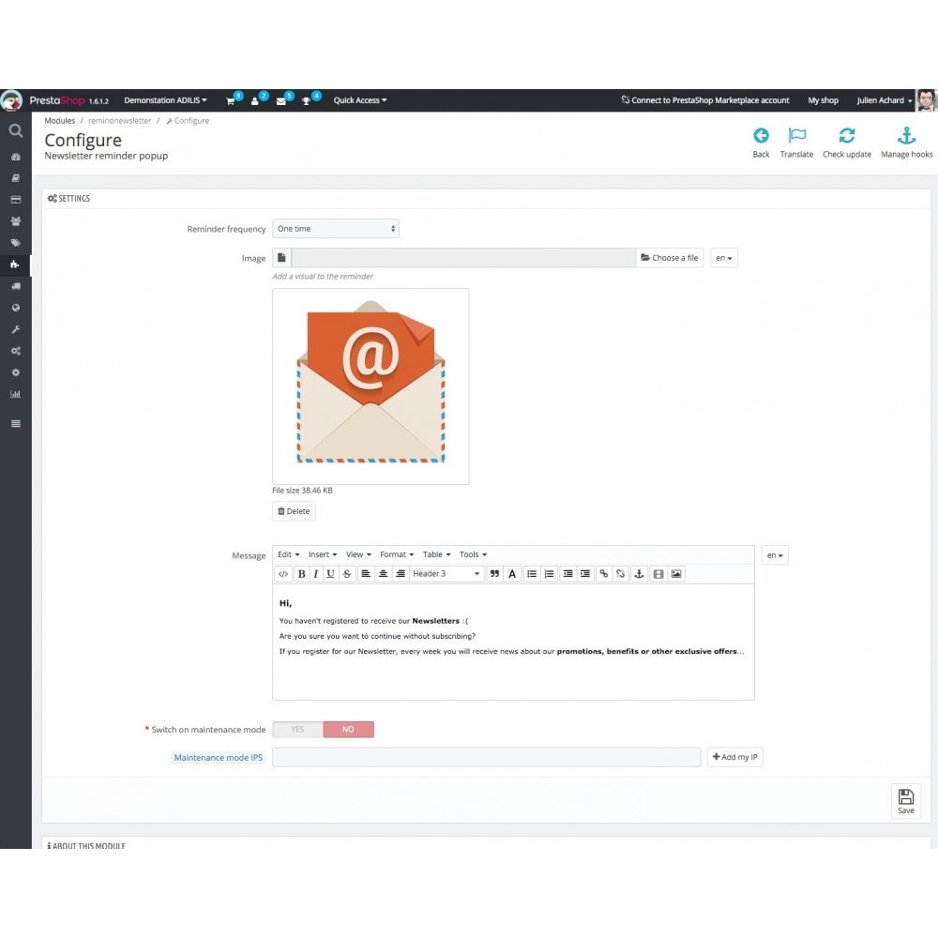
Task: Click the Choose a file button
Action: [670, 258]
